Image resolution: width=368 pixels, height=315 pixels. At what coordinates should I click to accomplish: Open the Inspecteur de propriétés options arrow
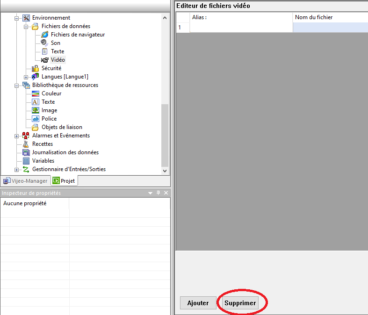click(x=150, y=193)
